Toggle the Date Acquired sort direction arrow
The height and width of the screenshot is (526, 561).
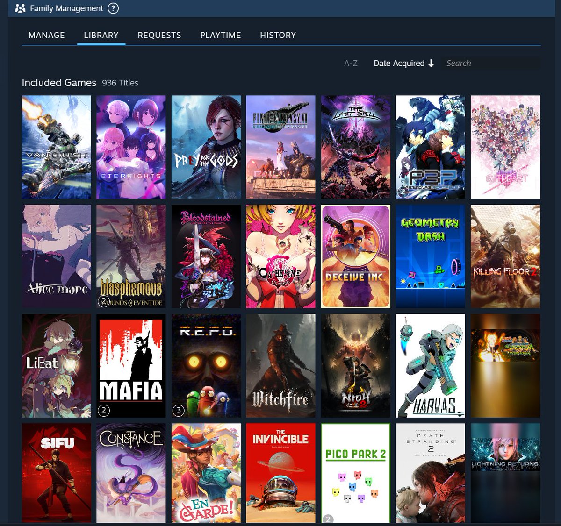(431, 63)
